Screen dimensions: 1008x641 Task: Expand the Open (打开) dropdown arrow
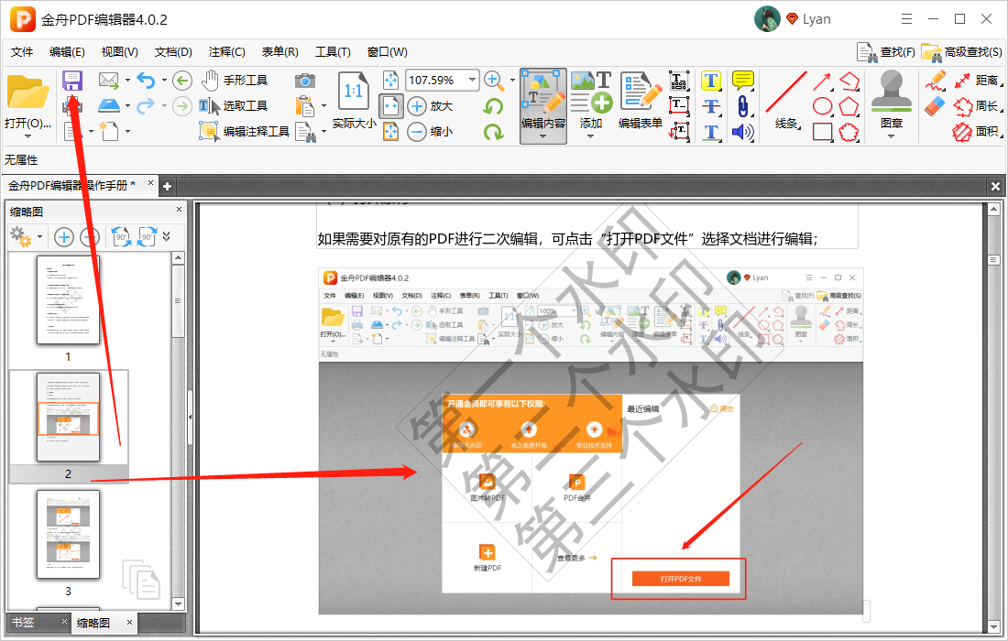pos(27,136)
